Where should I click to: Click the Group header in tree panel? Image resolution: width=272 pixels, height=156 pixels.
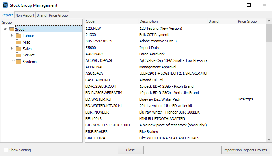[x=42, y=22]
